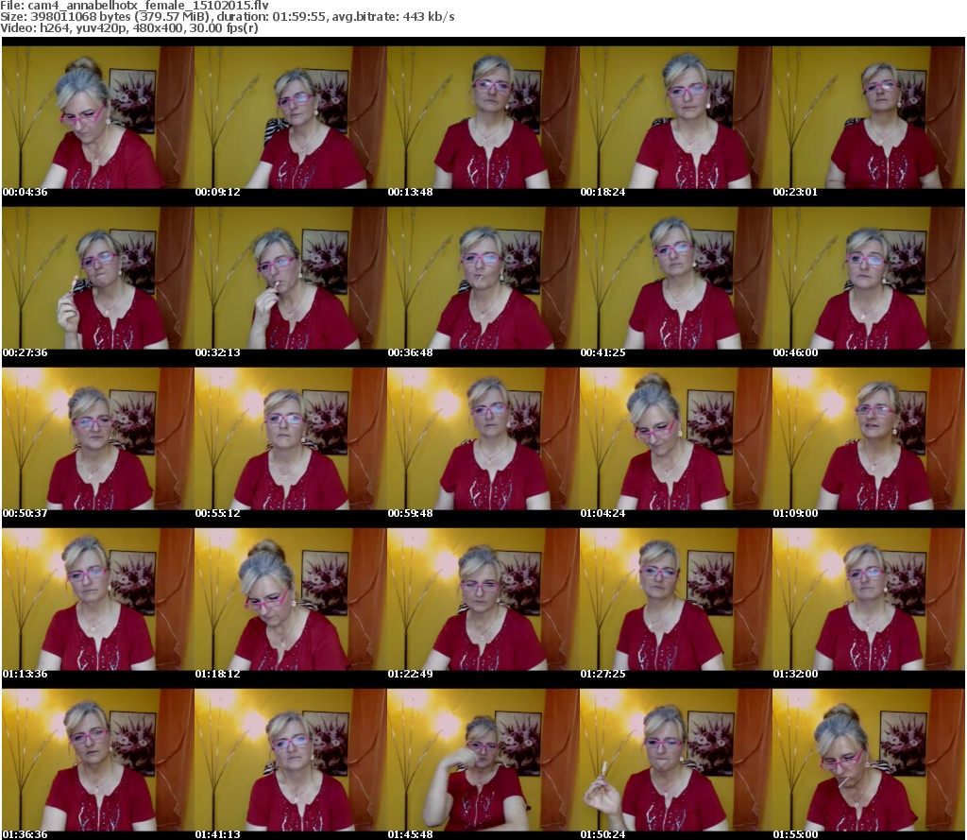
Task: Select the thumbnail frame at 00:23:01
Action: click(869, 117)
